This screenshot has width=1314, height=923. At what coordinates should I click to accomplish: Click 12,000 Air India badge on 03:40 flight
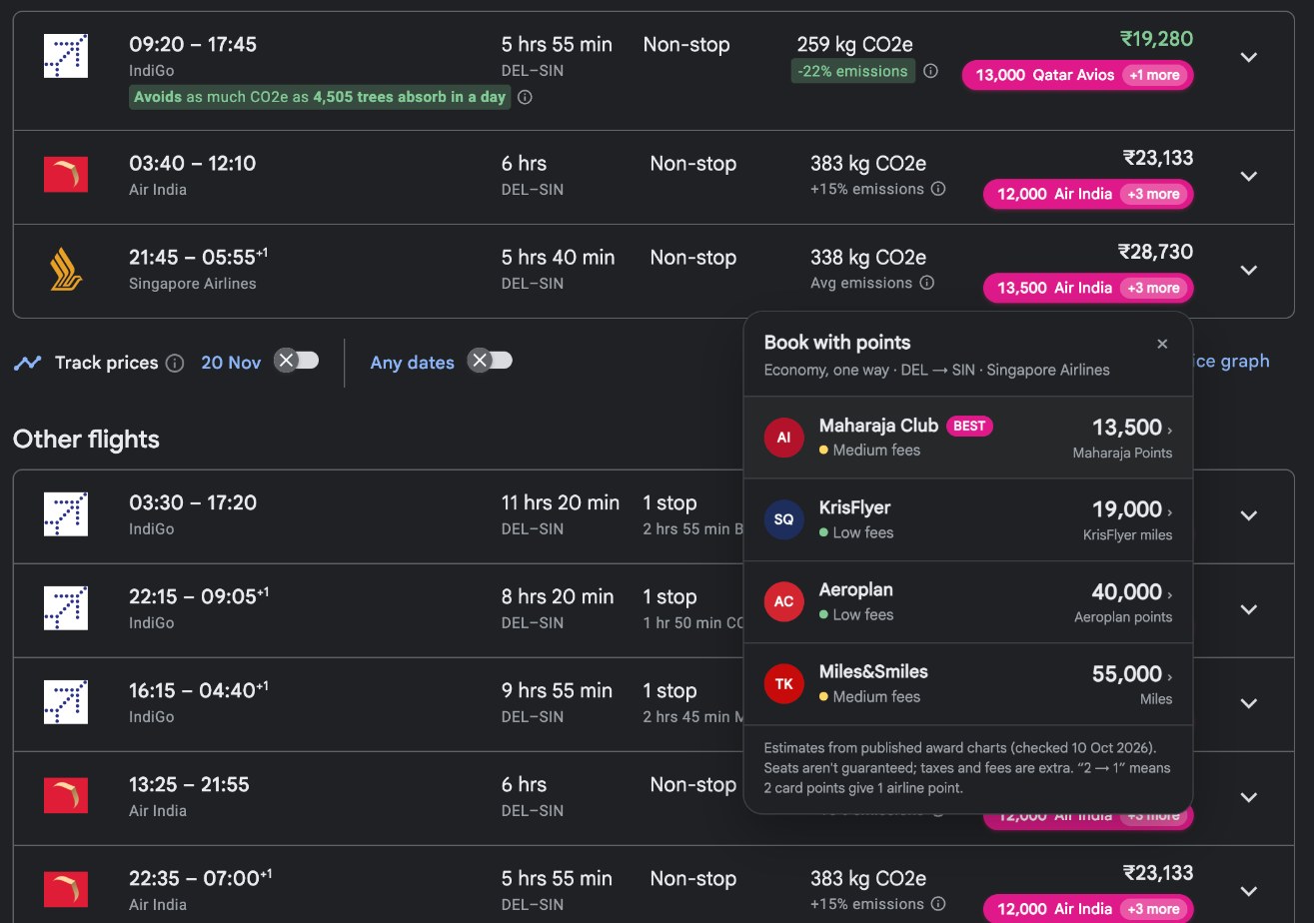pos(1088,194)
